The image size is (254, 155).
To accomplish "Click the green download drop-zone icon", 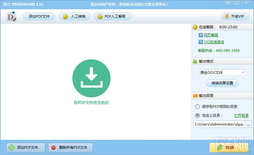I will (x=91, y=78).
